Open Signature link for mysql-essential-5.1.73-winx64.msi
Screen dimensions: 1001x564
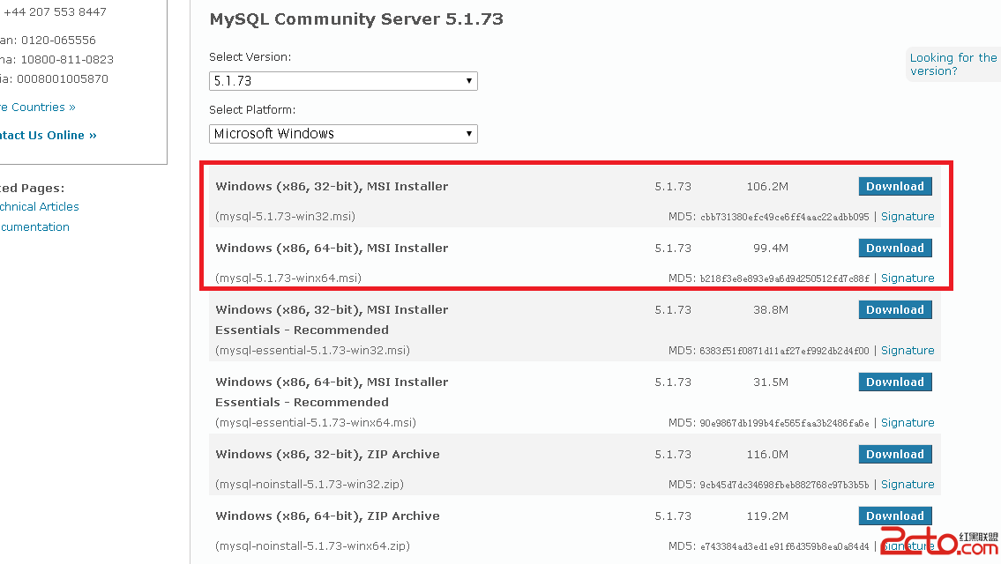tap(908, 422)
